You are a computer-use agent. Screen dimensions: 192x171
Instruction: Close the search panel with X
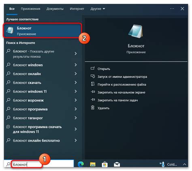coord(182,8)
